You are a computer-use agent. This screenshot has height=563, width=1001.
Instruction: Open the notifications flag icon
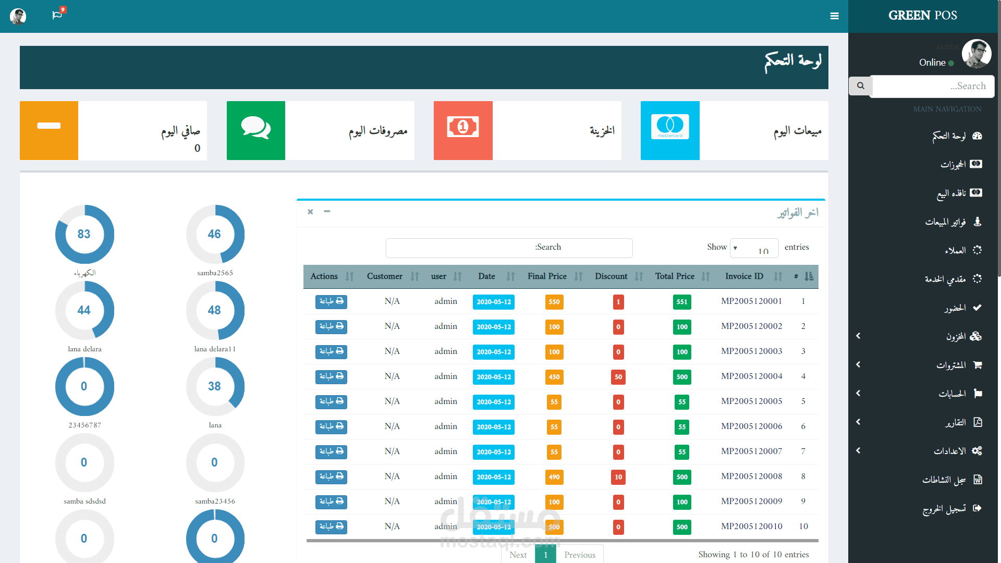pyautogui.click(x=57, y=15)
